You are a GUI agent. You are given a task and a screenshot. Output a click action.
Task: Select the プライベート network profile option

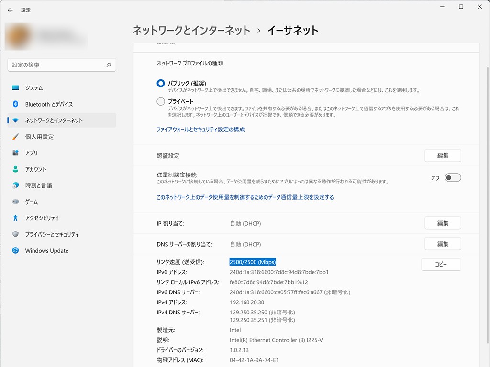[161, 101]
